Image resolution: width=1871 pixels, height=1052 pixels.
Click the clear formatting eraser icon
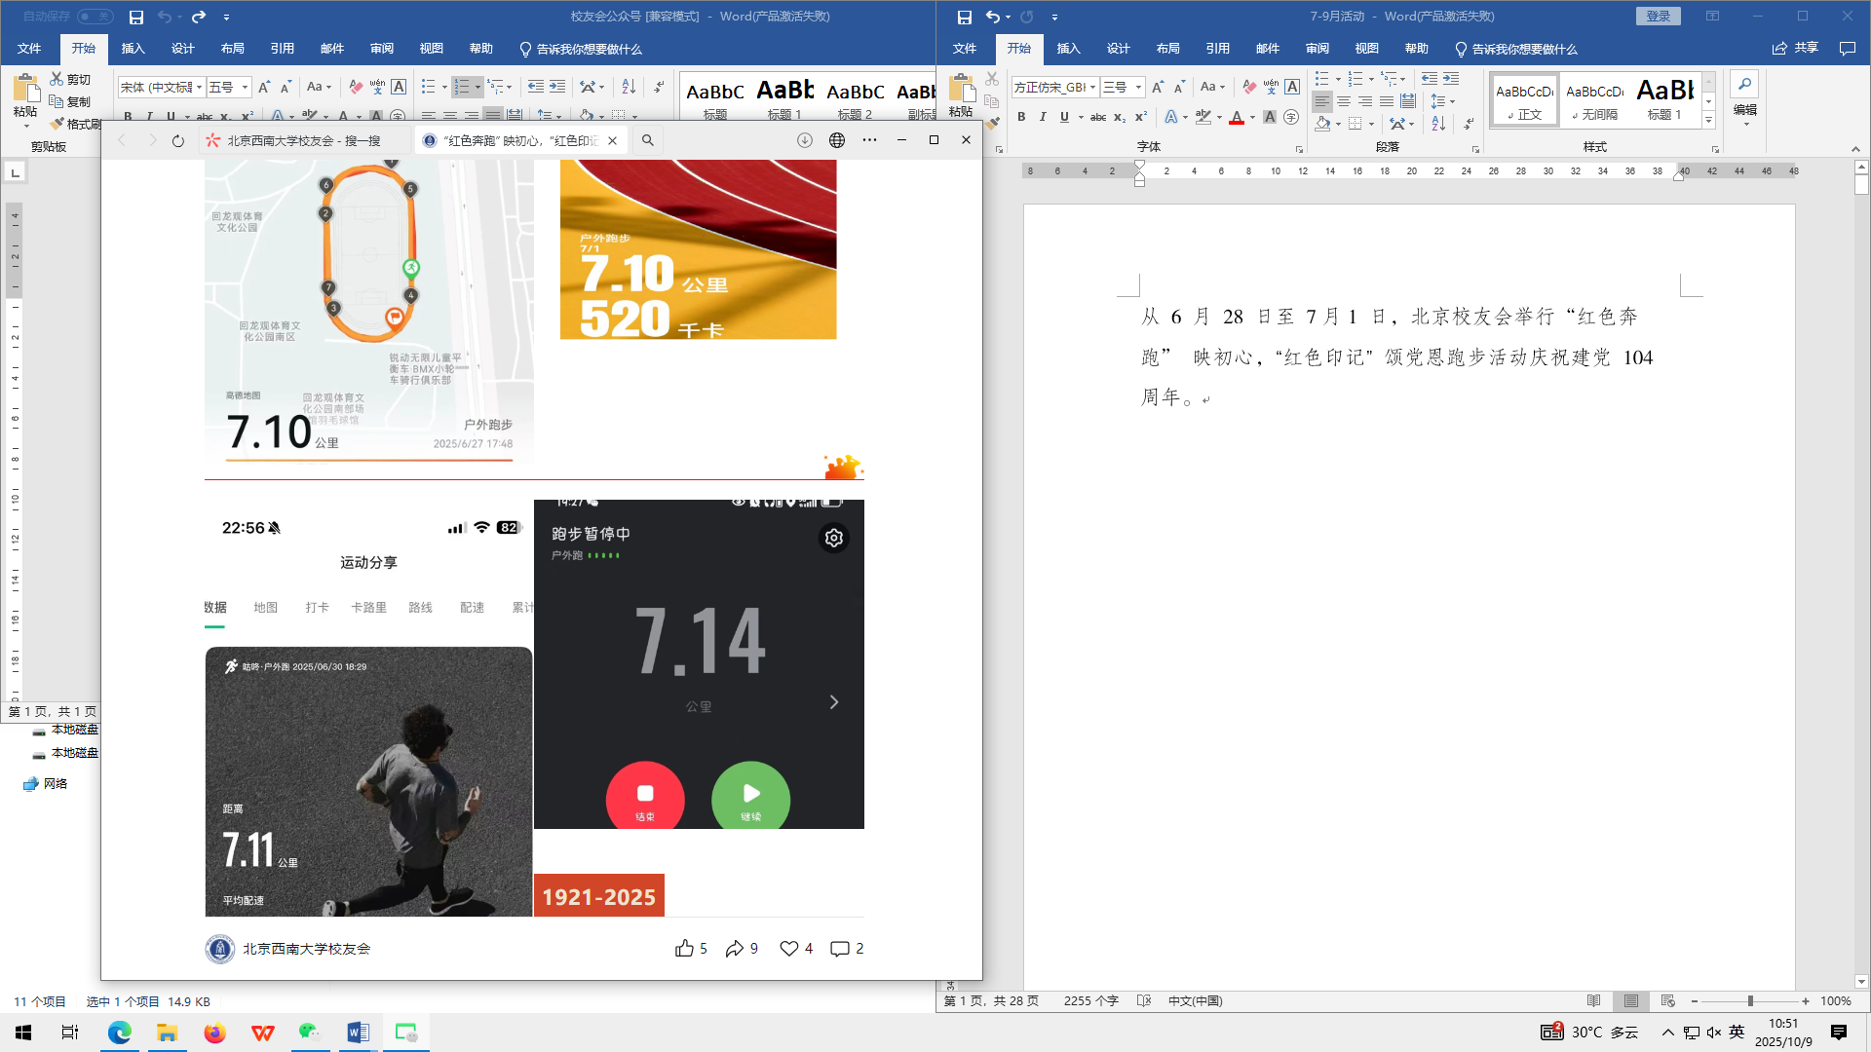coord(1249,87)
